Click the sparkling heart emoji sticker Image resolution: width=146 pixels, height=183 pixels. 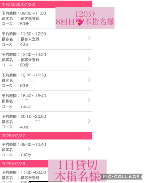79,22
